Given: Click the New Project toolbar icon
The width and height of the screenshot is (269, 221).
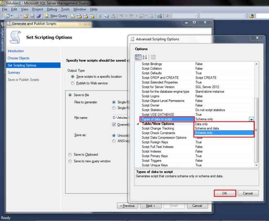Looking at the screenshot, I should click(7, 16).
